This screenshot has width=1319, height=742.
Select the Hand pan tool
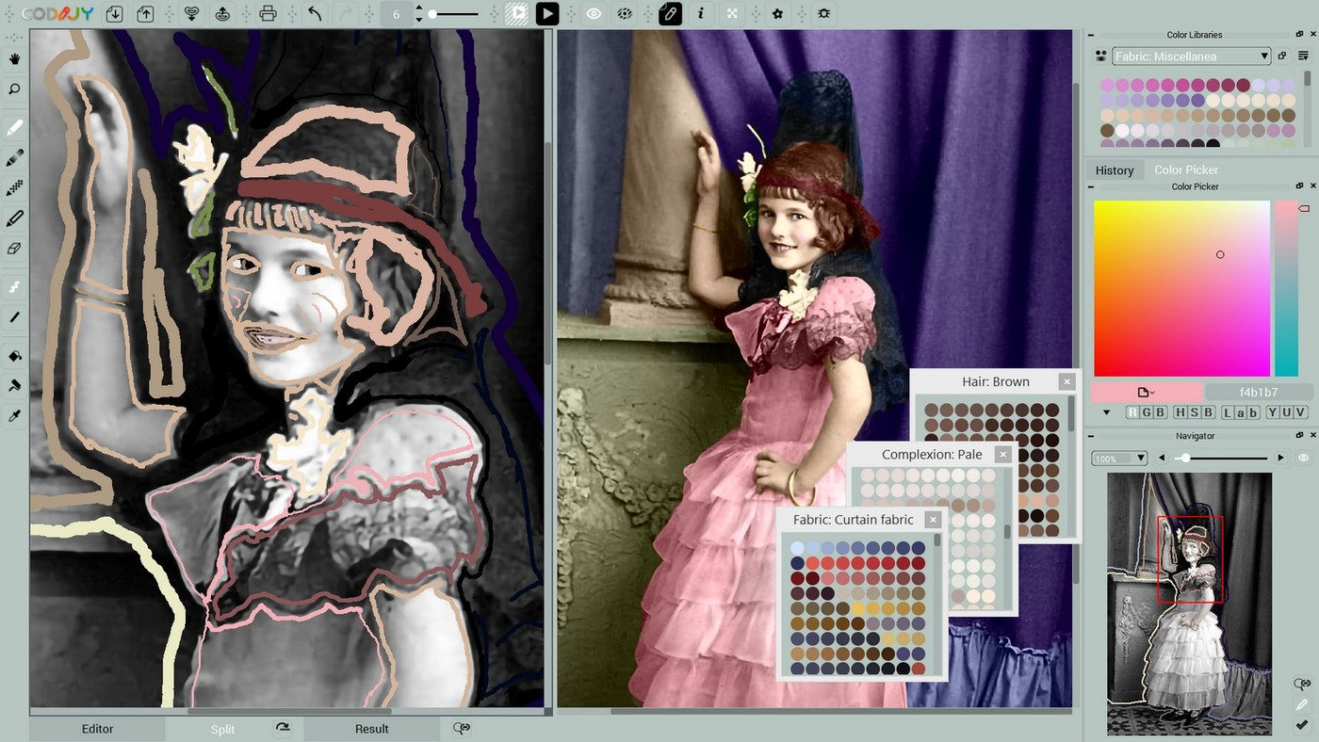14,59
